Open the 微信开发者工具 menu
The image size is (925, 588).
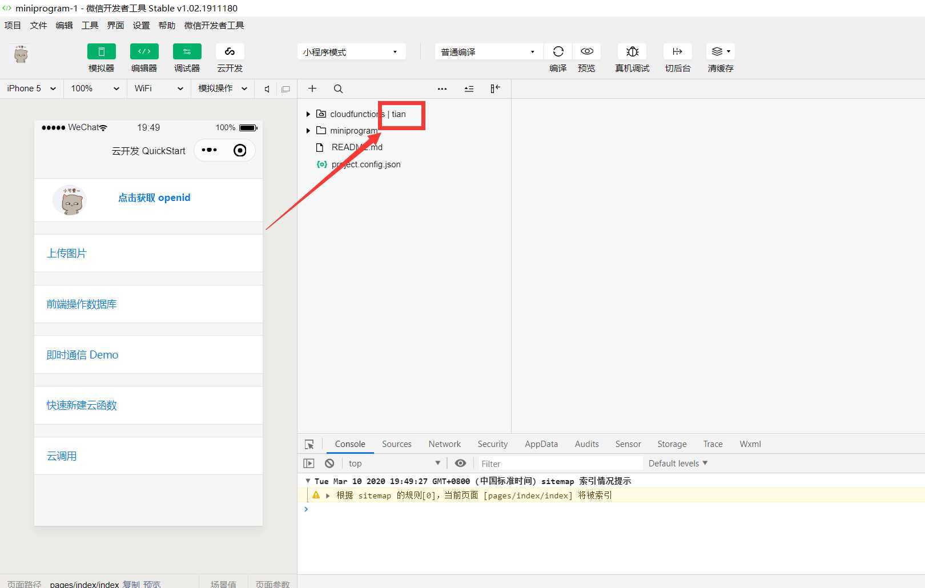214,25
